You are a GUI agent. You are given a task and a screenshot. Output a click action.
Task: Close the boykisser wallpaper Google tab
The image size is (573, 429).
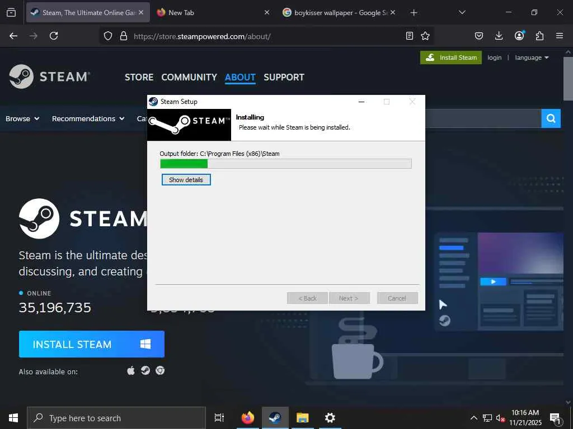pos(393,12)
